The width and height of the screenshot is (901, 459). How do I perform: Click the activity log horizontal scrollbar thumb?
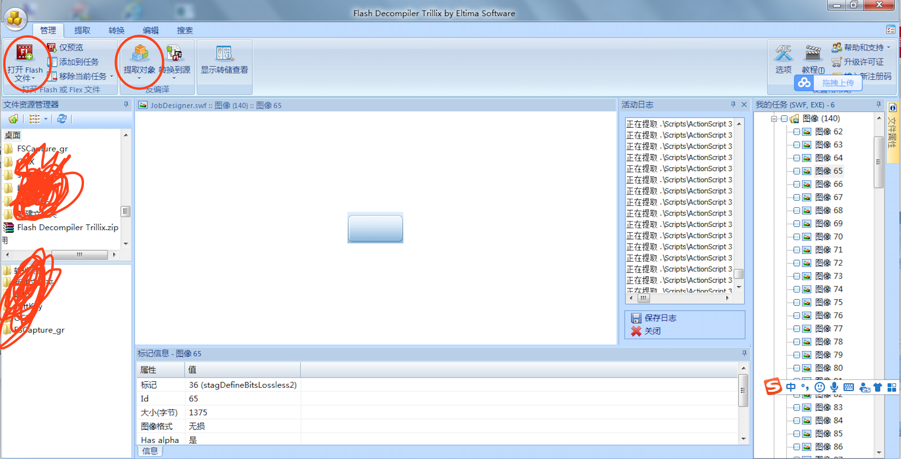pyautogui.click(x=643, y=298)
